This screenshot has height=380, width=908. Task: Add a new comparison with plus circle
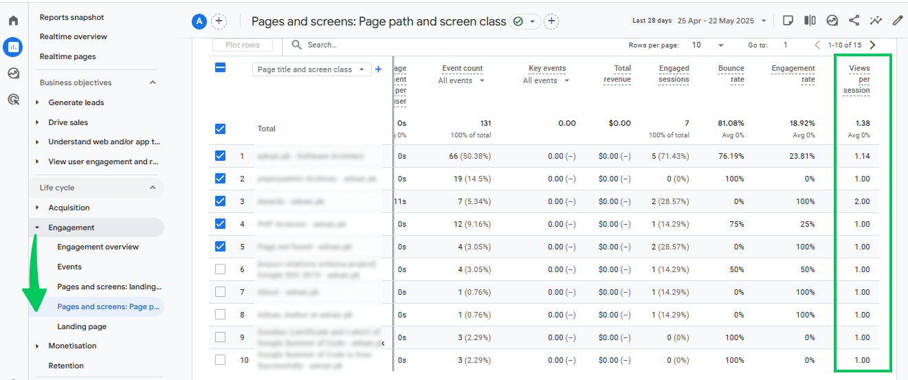pos(219,21)
